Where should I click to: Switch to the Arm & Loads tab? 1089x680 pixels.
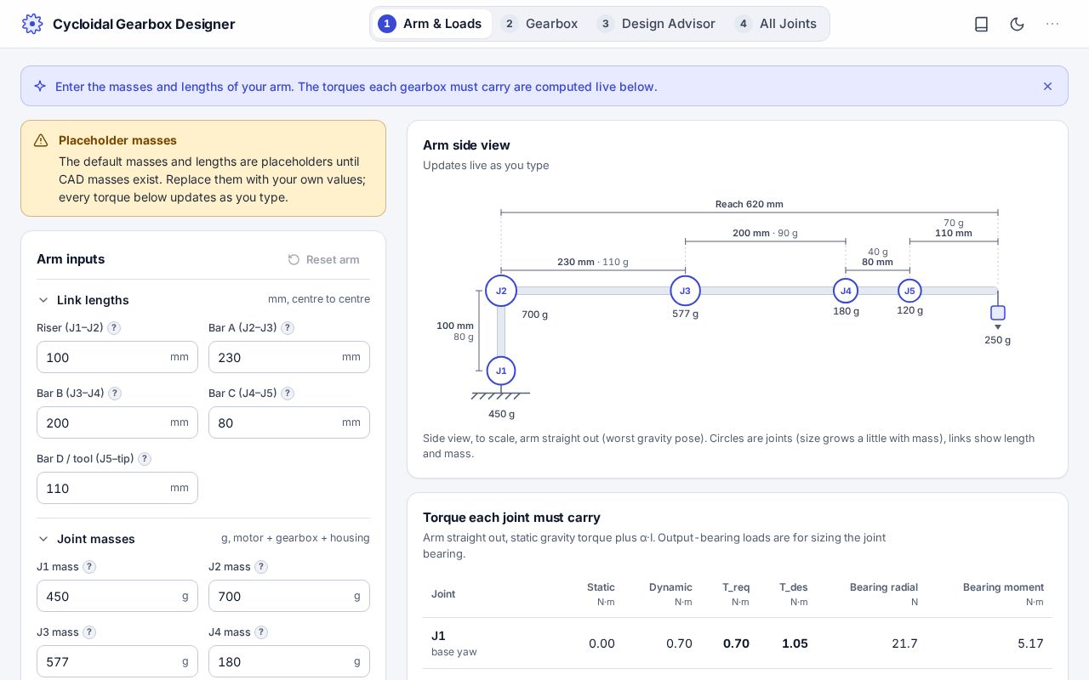(431, 24)
